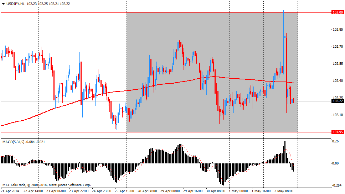The image size is (345, 194).
Task: Click the 21 Apr 2014 date label
Action: 10,191
